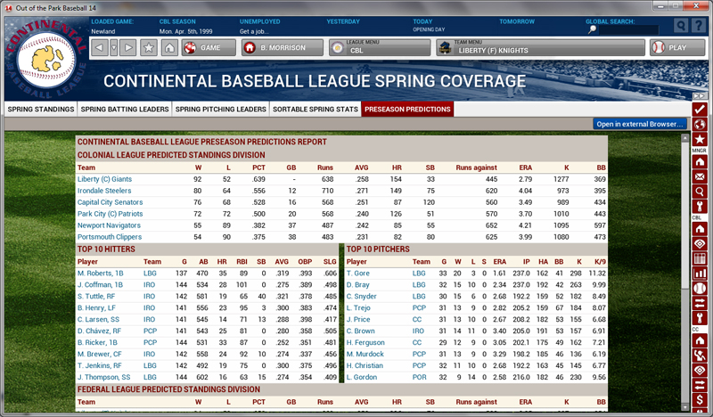Viewport: 713px width, 417px height.
Task: Click the bookmark star icon in toolbar
Action: pos(149,47)
